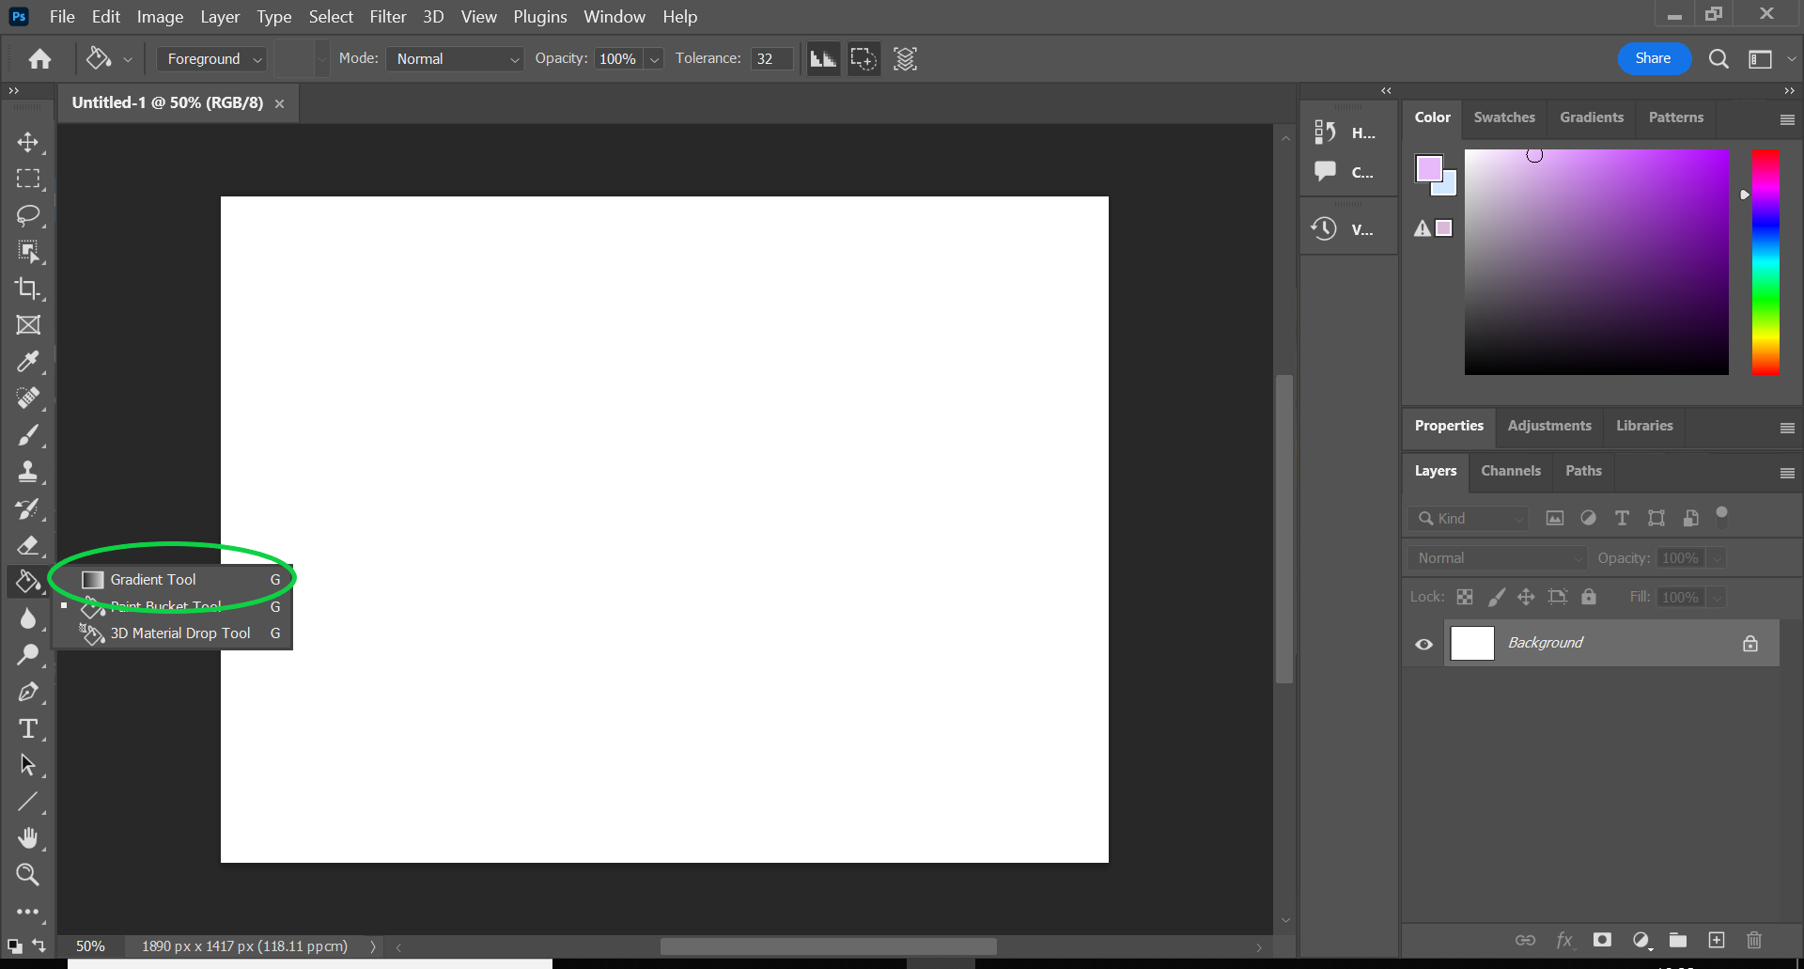The height and width of the screenshot is (969, 1804).
Task: Toggle All Layers option in options bar
Action: (905, 59)
